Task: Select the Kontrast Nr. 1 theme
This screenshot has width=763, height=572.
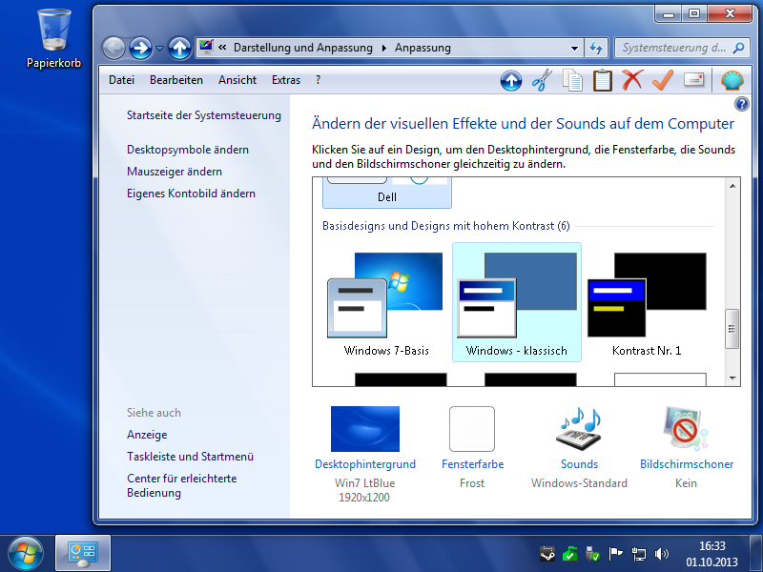Action: point(647,302)
